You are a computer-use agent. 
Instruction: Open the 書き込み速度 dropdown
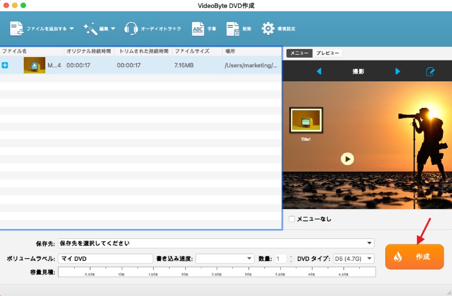[x=225, y=259]
